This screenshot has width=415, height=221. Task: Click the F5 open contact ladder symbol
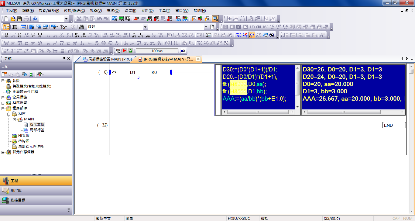[x=6, y=35]
